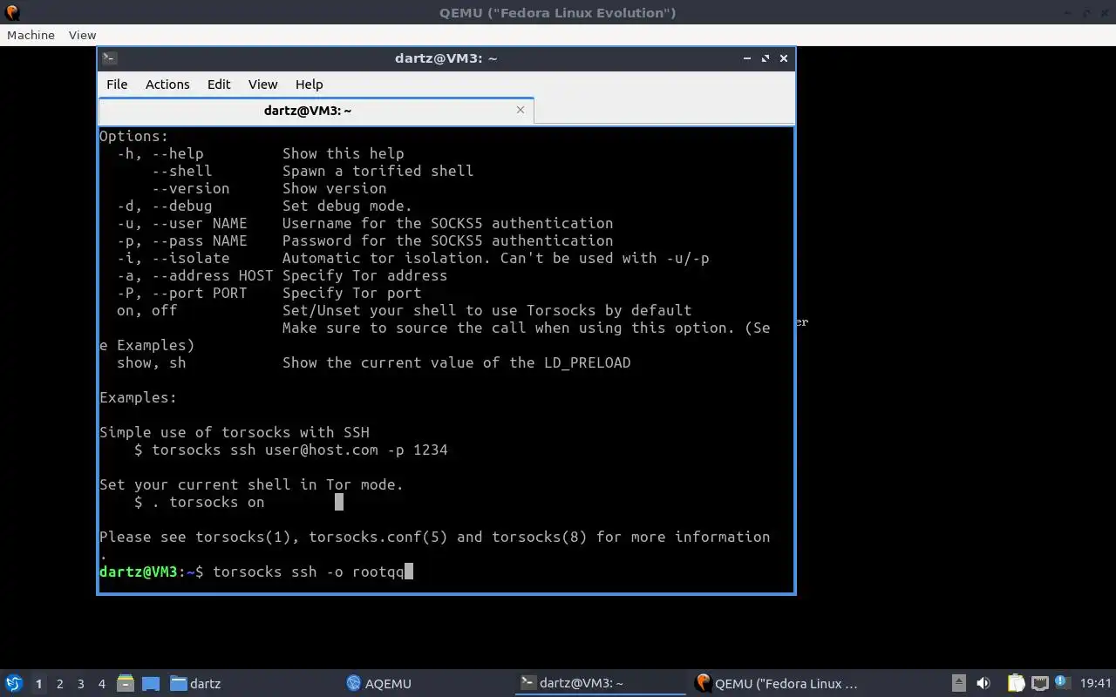This screenshot has width=1116, height=697.
Task: Click the 'show, sh' option line
Action: (374, 362)
